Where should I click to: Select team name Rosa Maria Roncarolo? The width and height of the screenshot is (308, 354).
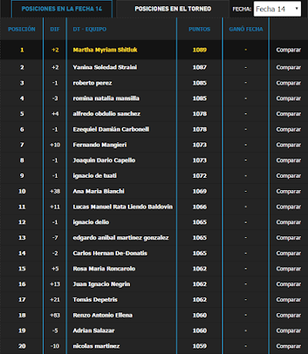click(x=104, y=269)
